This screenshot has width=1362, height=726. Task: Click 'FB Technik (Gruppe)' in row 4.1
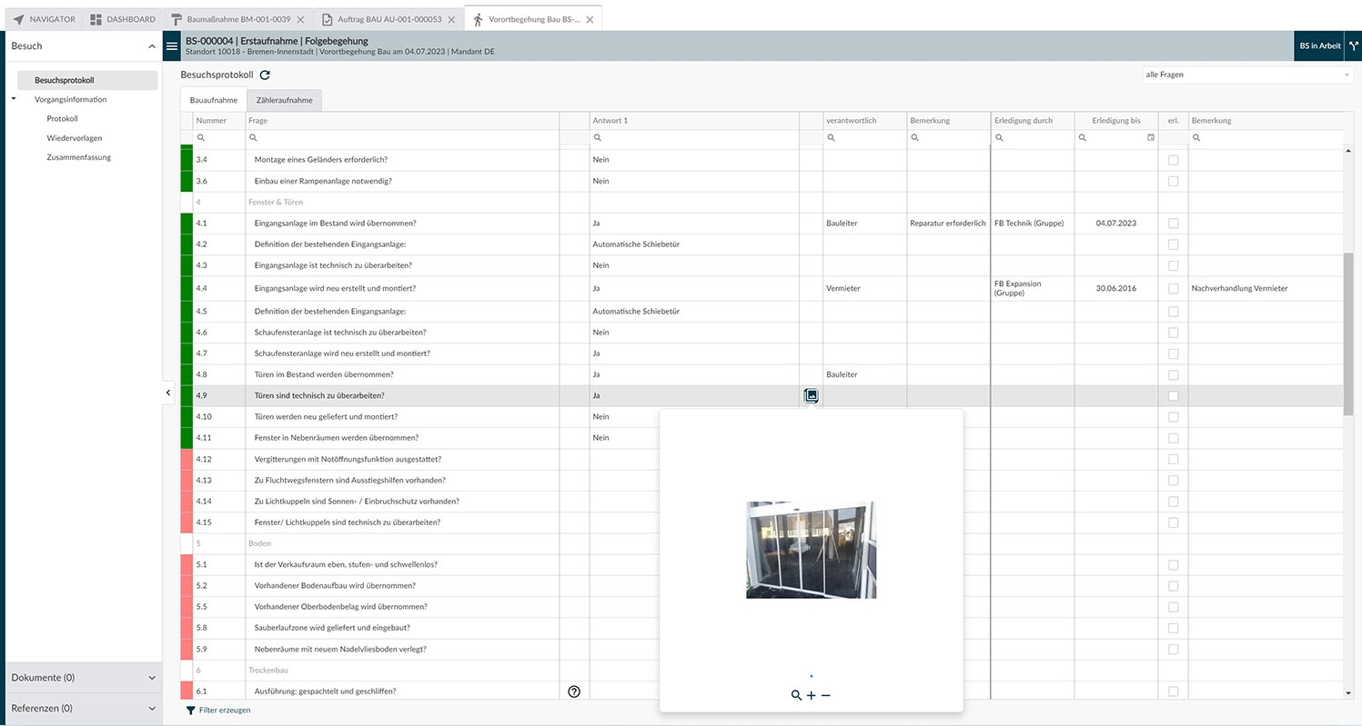(x=1029, y=224)
